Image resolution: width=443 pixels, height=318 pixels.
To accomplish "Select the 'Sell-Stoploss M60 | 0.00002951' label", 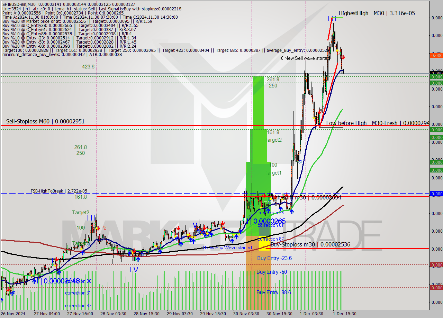I will point(45,121).
